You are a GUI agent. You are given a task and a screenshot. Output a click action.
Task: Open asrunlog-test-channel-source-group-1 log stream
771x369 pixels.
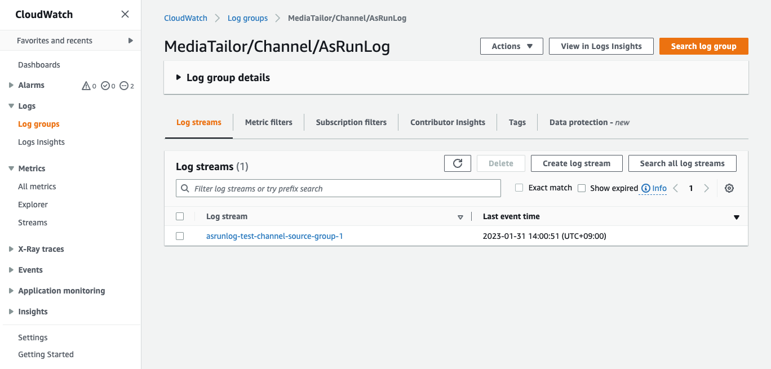pos(274,236)
